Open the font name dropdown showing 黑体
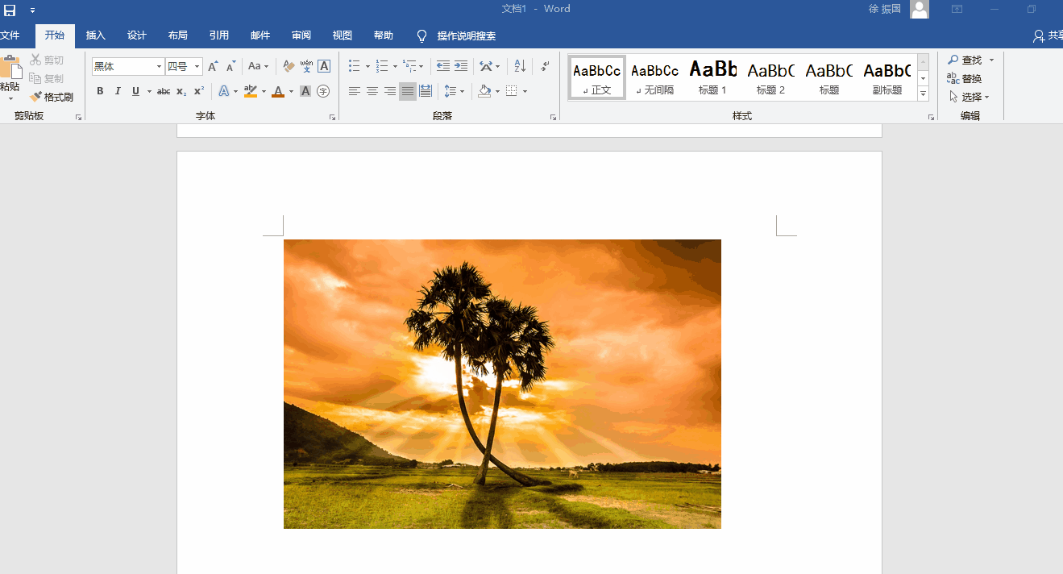Viewport: 1063px width, 574px height. (159, 67)
